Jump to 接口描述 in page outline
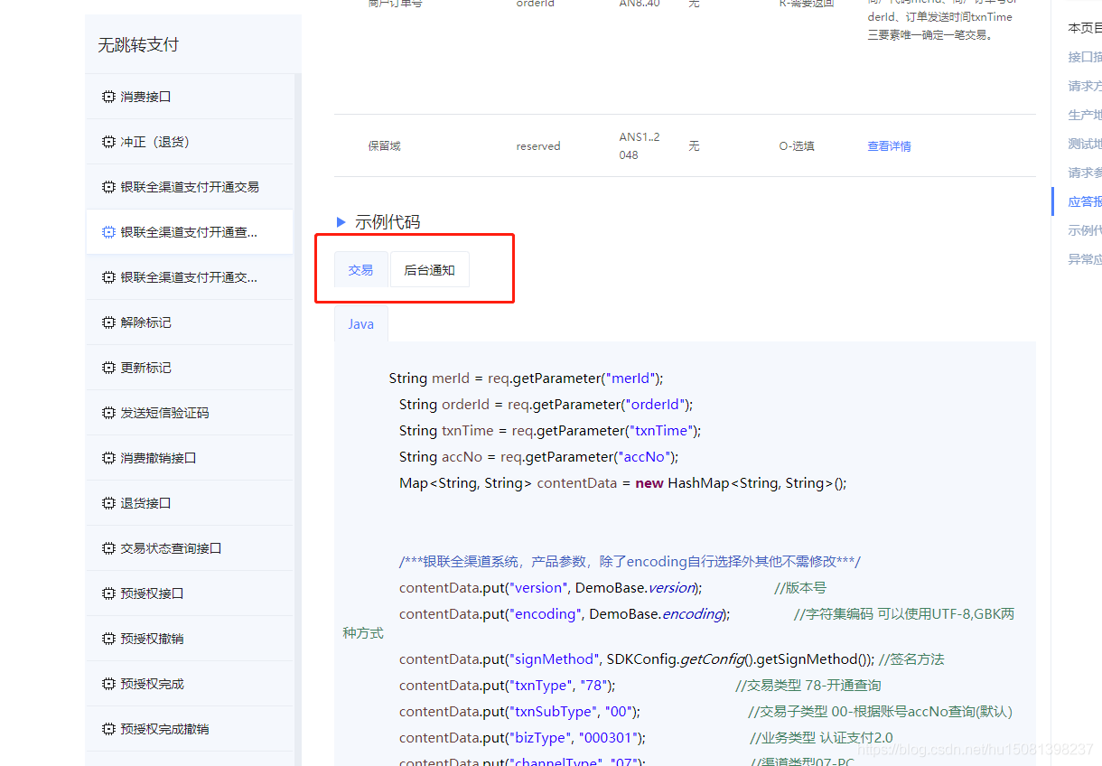Viewport: 1102px width, 766px height. 1083,57
